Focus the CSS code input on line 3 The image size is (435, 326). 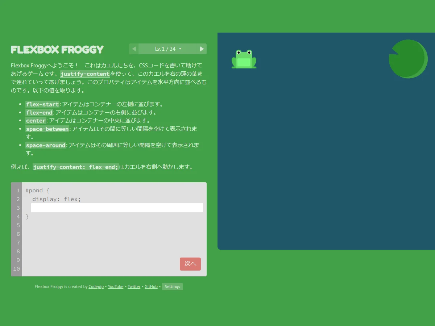coord(117,208)
